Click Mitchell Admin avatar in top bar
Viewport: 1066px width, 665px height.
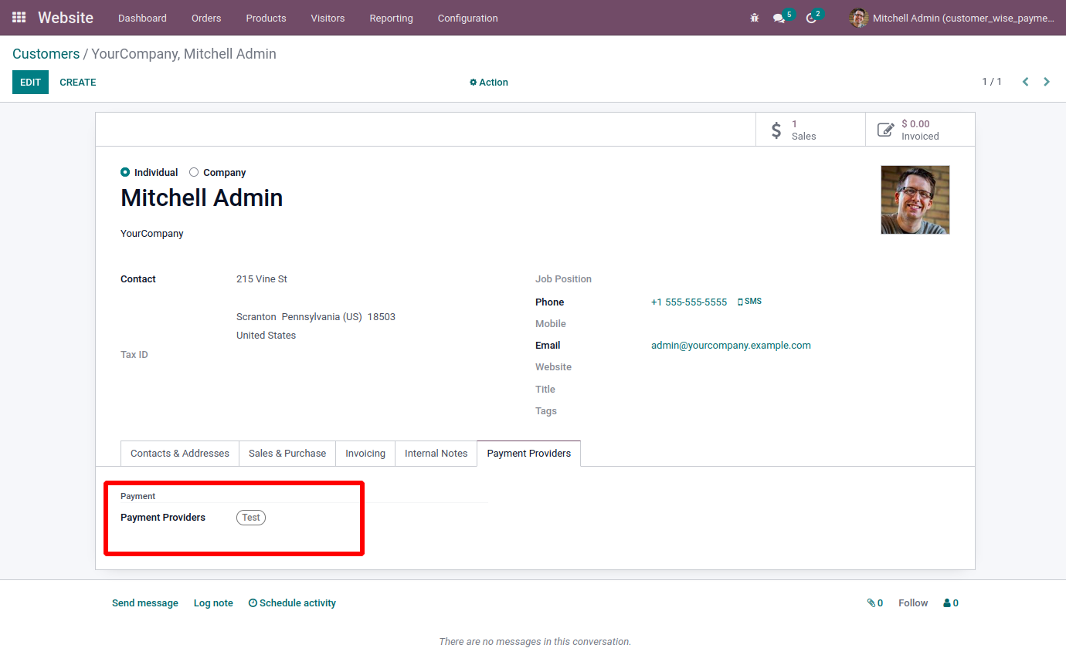[x=858, y=18]
